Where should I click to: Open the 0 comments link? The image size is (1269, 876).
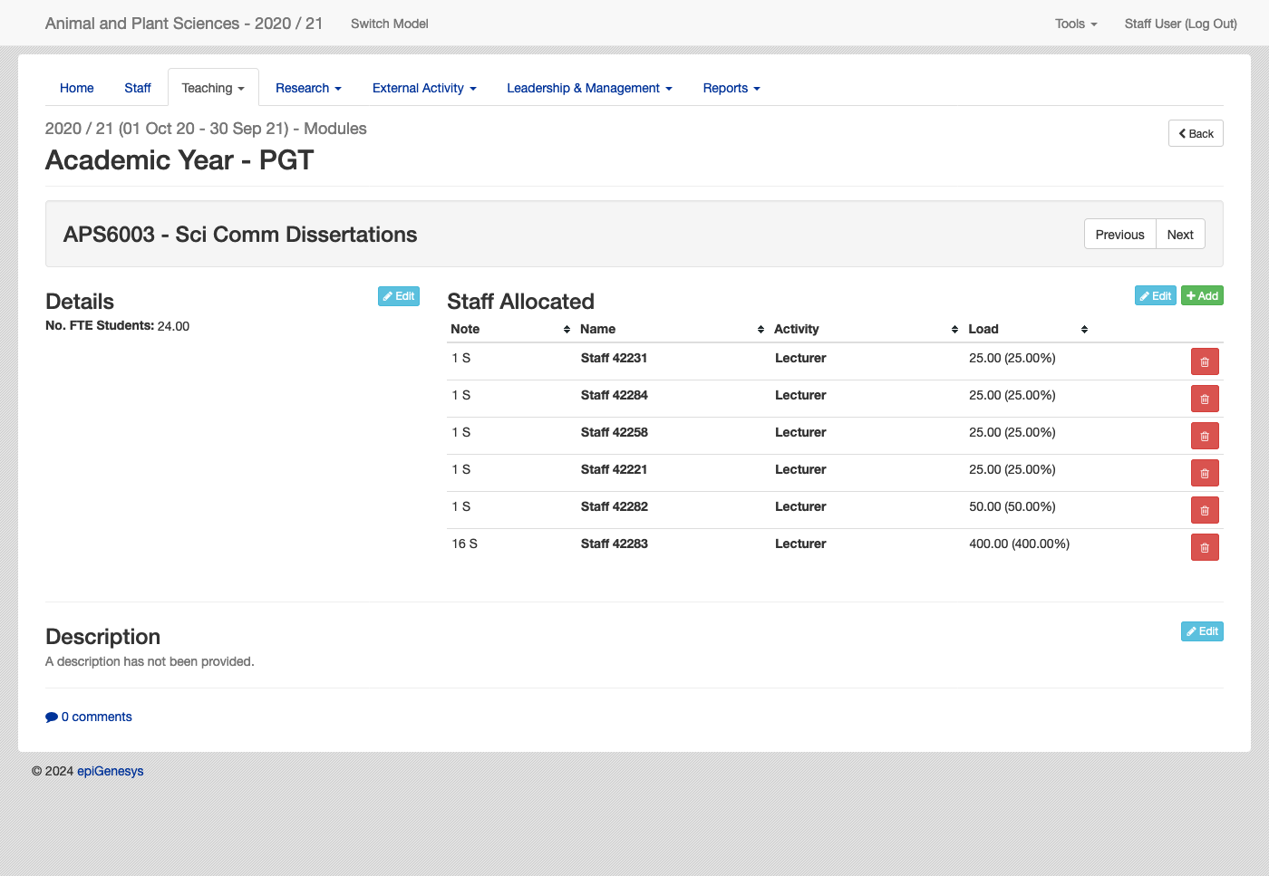(89, 717)
